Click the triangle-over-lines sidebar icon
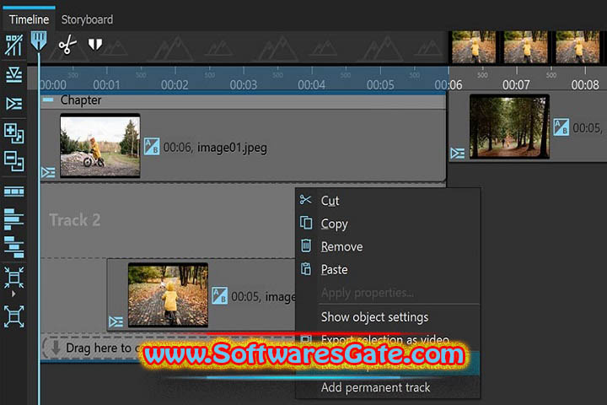The height and width of the screenshot is (405, 607). click(x=14, y=75)
